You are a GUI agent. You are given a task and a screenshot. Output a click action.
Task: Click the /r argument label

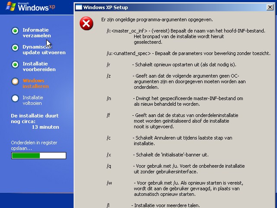pyautogui.click(x=109, y=65)
